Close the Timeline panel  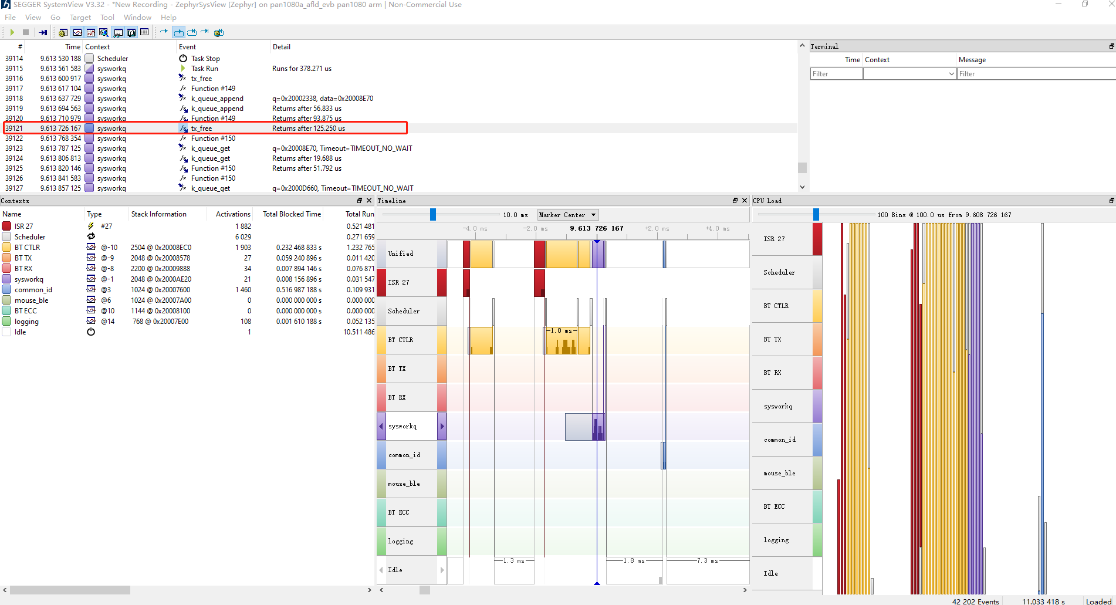point(745,201)
